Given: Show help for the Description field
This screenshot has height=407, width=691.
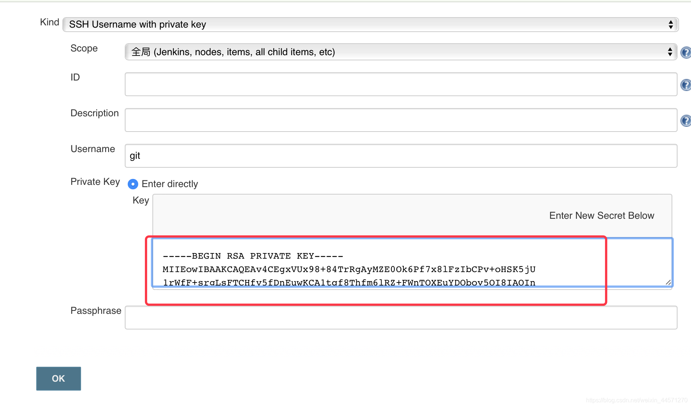Looking at the screenshot, I should pos(685,121).
